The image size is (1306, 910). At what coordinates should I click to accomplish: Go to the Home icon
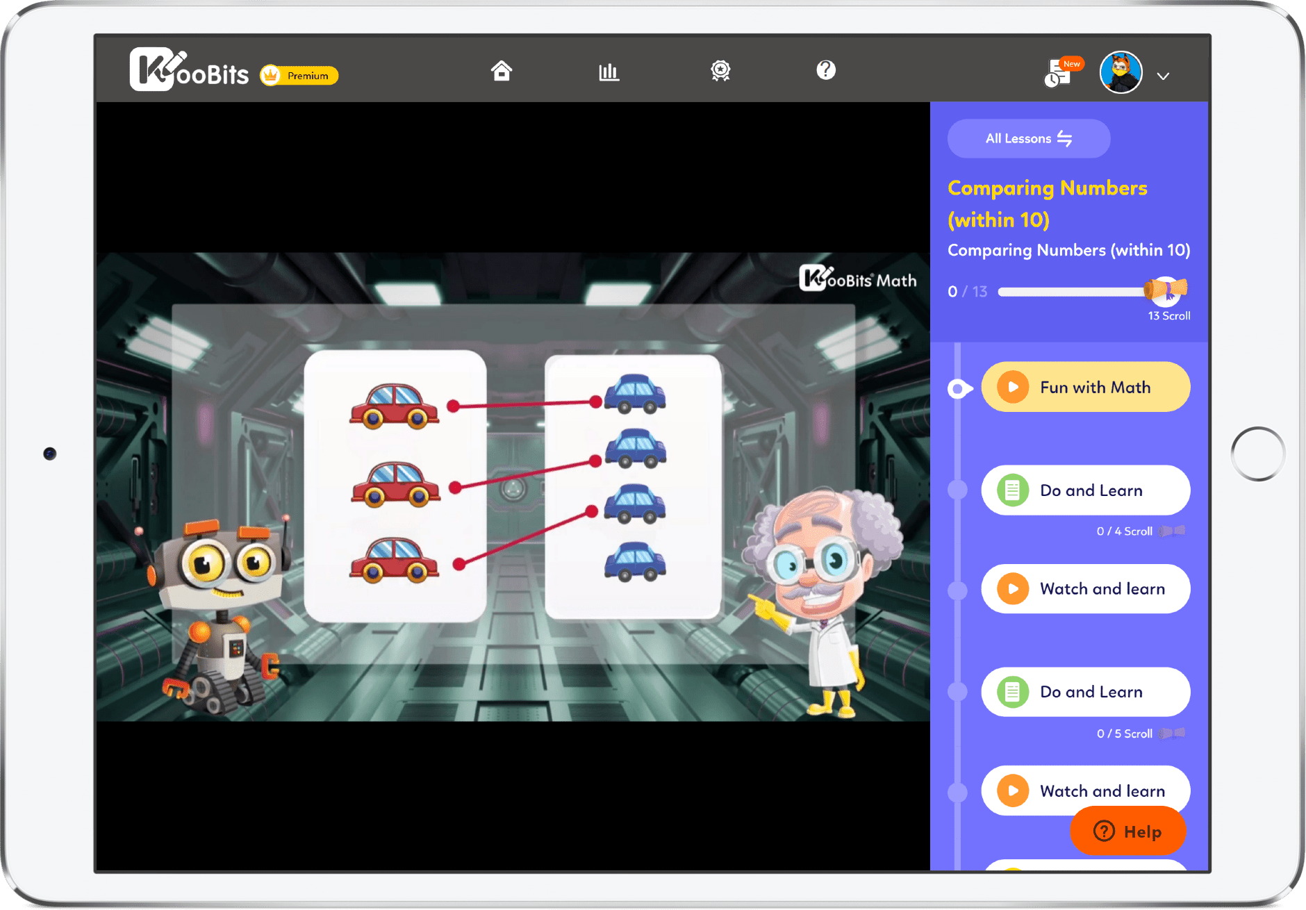(x=502, y=71)
